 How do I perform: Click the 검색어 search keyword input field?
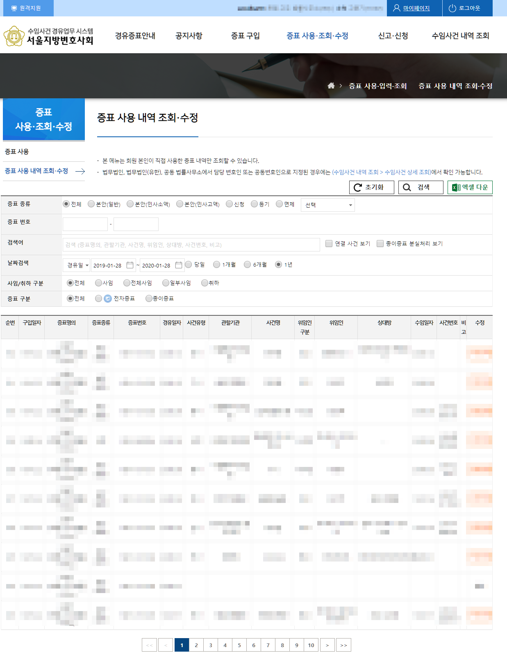(191, 245)
